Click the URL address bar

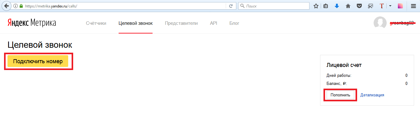point(125,6)
